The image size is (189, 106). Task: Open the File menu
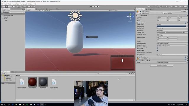[2, 4]
